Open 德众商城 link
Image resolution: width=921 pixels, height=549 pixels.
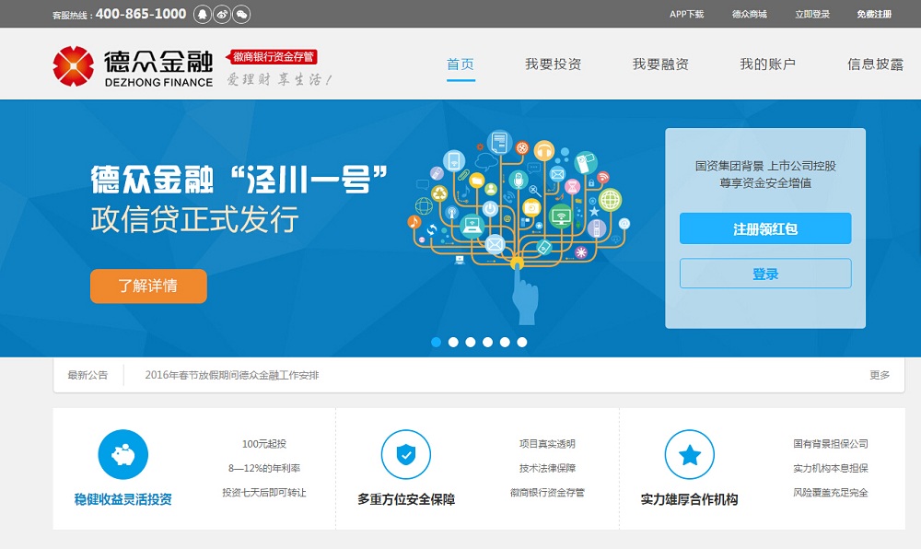coord(750,14)
